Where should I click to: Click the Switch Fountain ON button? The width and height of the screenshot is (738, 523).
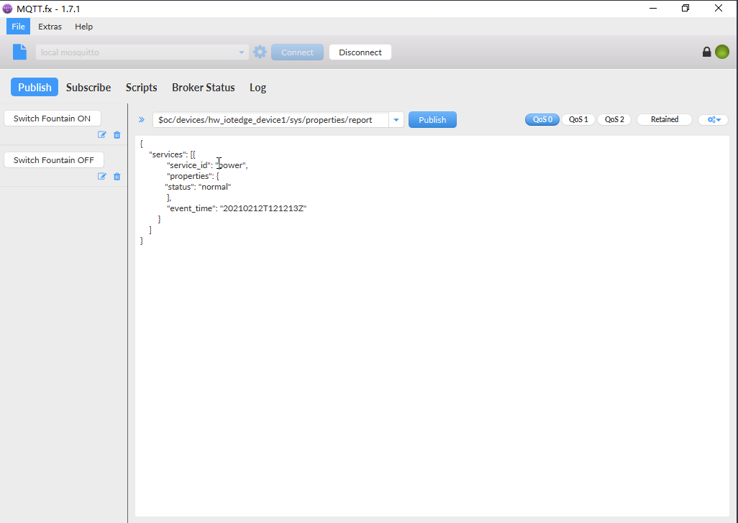53,119
